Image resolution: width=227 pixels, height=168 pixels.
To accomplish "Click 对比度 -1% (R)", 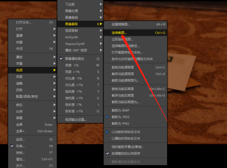I will pyautogui.click(x=80, y=79).
